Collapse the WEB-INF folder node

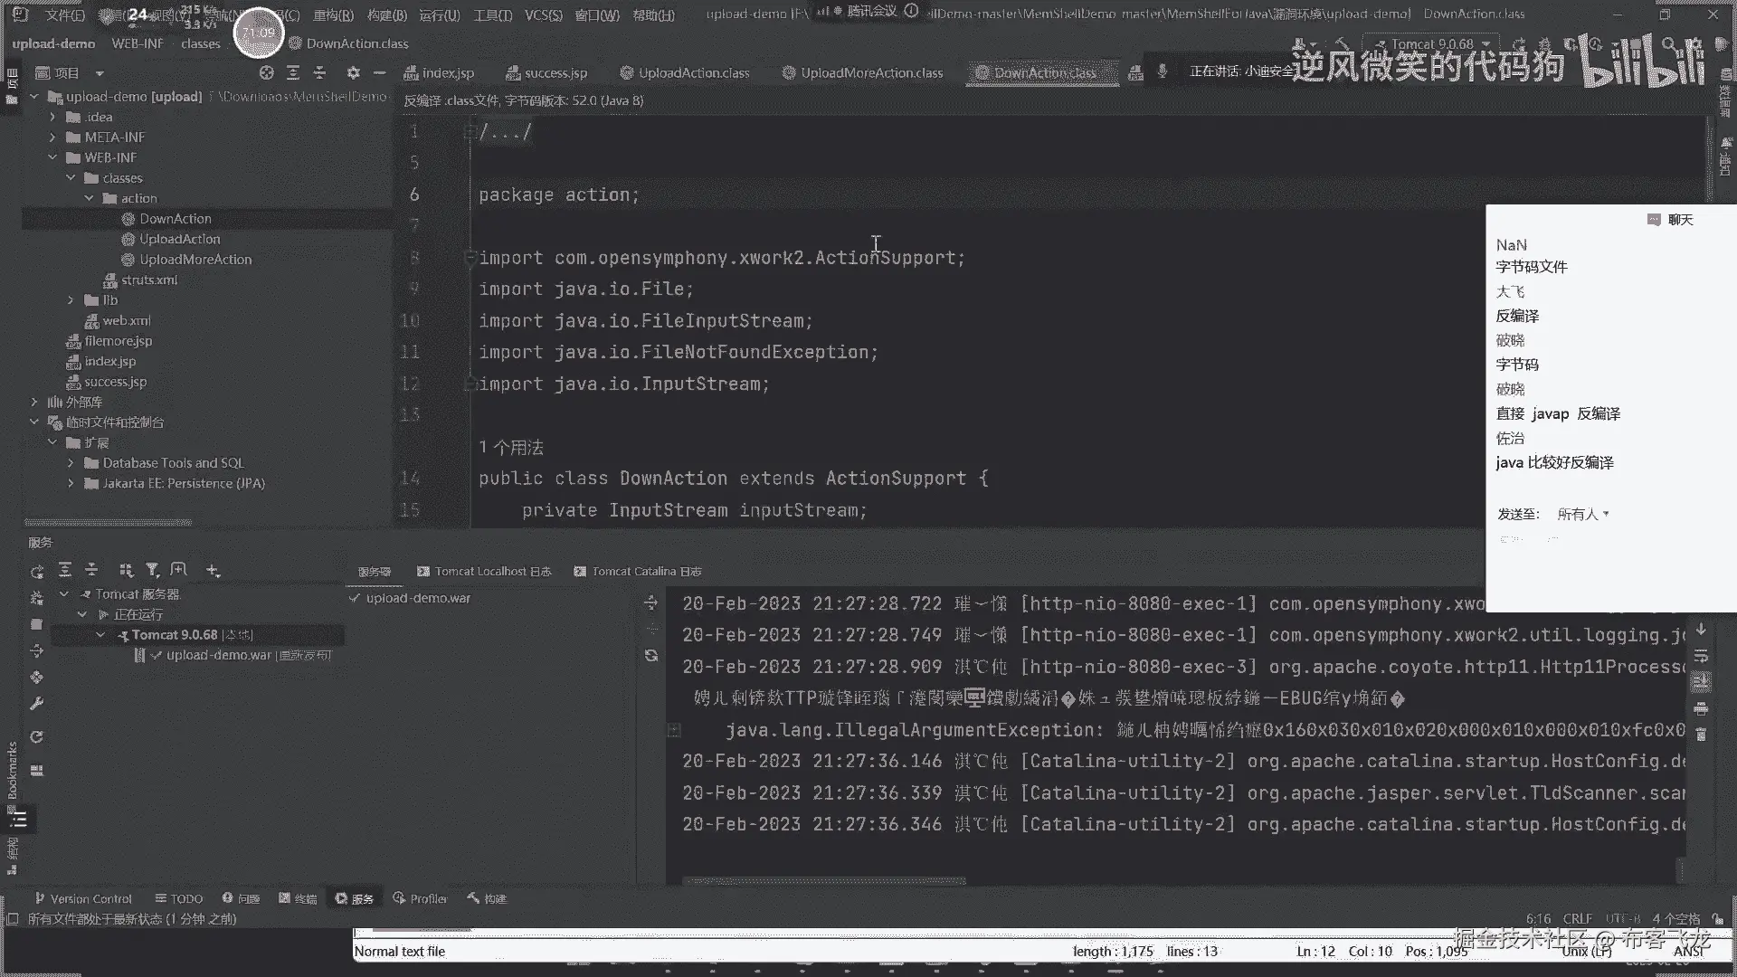coord(52,157)
